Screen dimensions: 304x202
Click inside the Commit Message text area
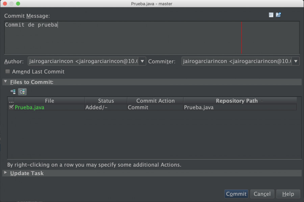[x=152, y=37]
